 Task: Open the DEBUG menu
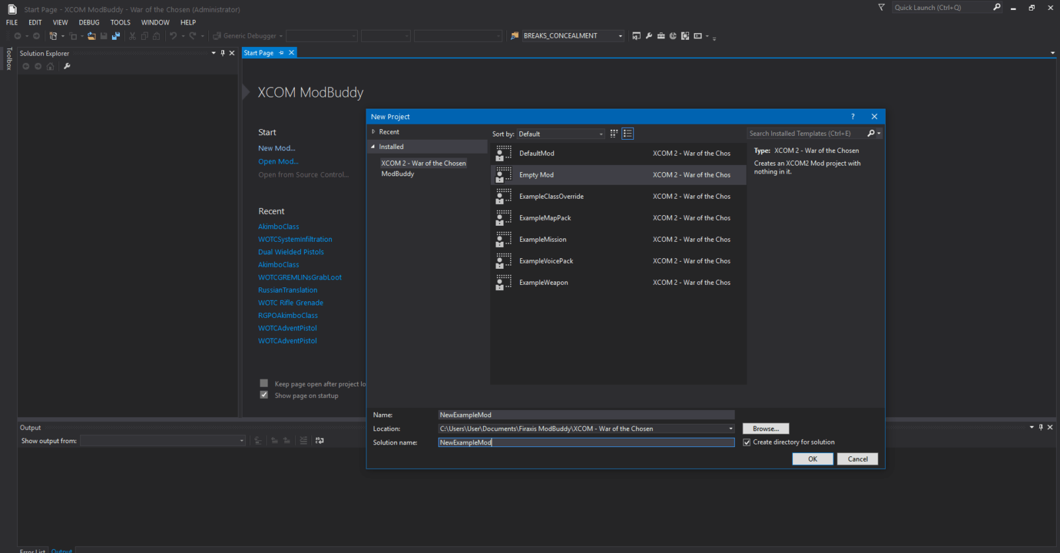[x=89, y=23]
